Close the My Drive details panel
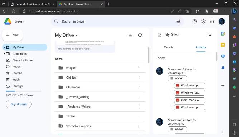239x137 pixels. [x=210, y=35]
